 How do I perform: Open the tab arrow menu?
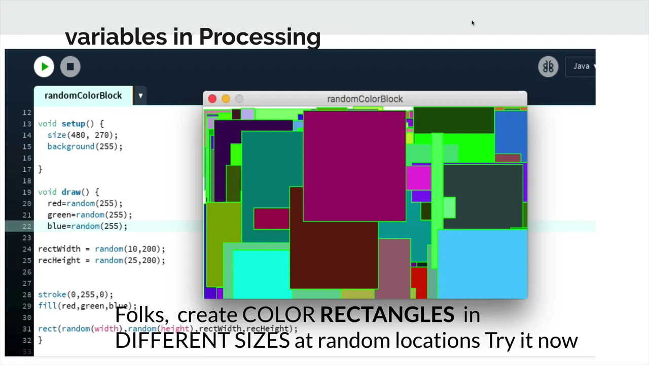pos(140,95)
